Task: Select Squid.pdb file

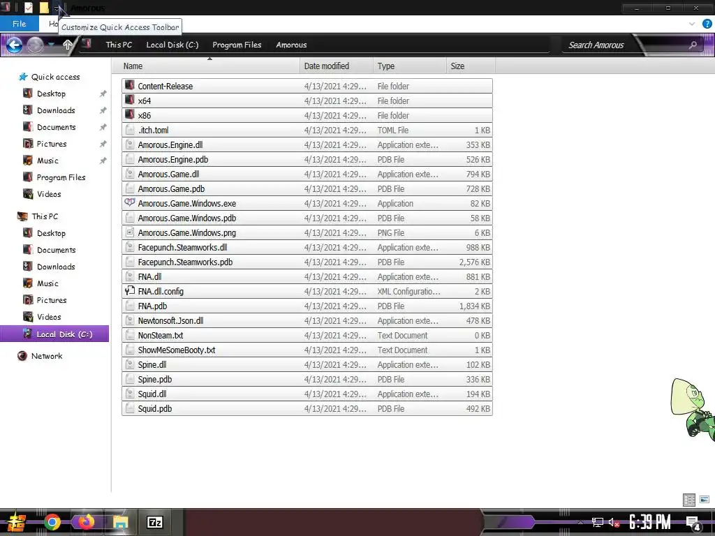Action: coord(307,408)
